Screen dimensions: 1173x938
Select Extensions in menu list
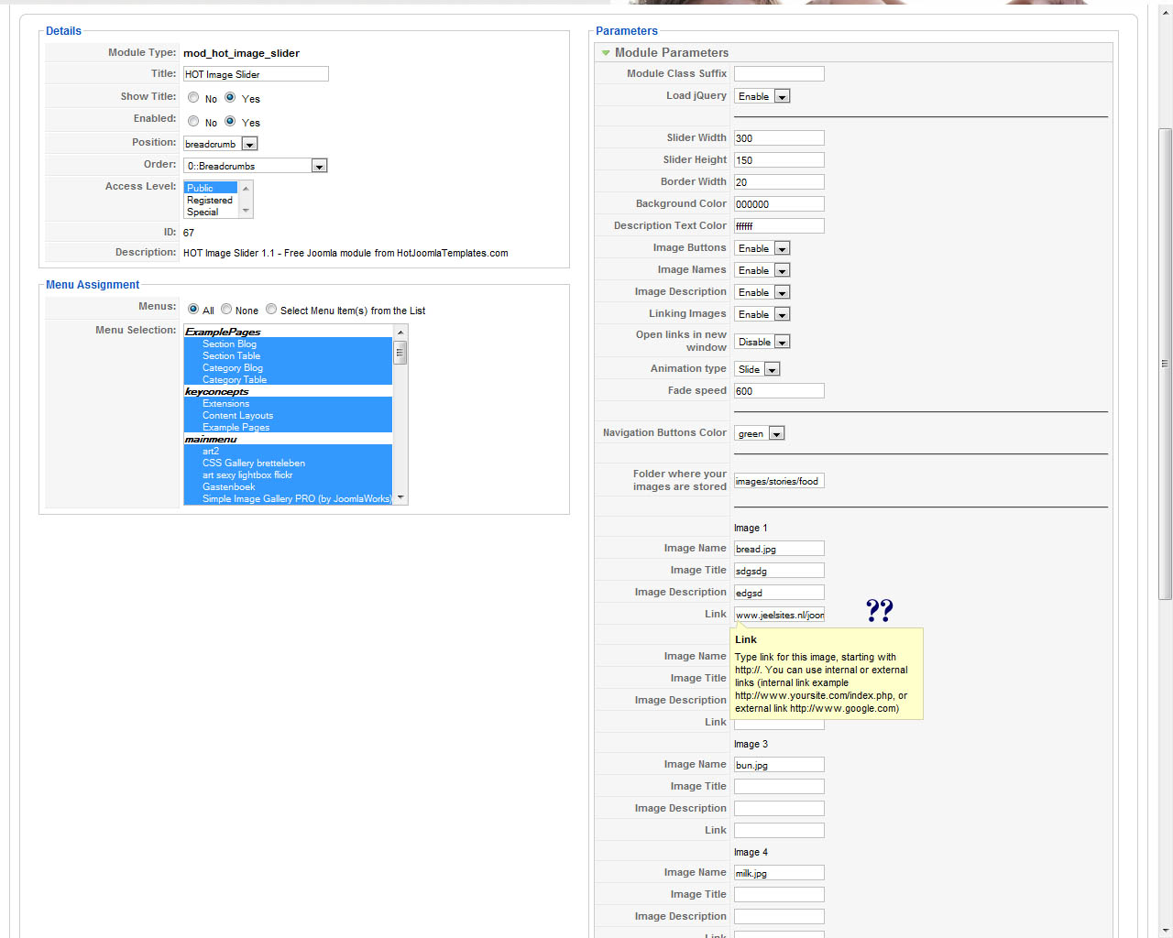288,403
